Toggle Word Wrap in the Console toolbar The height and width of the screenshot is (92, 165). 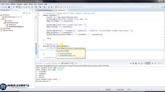coord(144,63)
